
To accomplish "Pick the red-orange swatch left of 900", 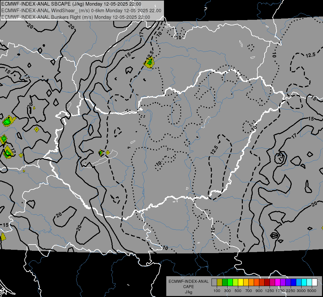I will [x=256, y=282].
